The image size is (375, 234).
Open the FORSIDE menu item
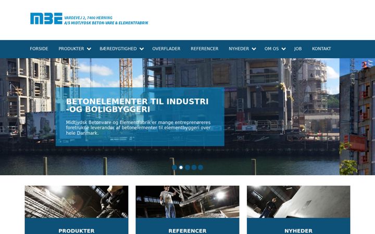coord(39,49)
